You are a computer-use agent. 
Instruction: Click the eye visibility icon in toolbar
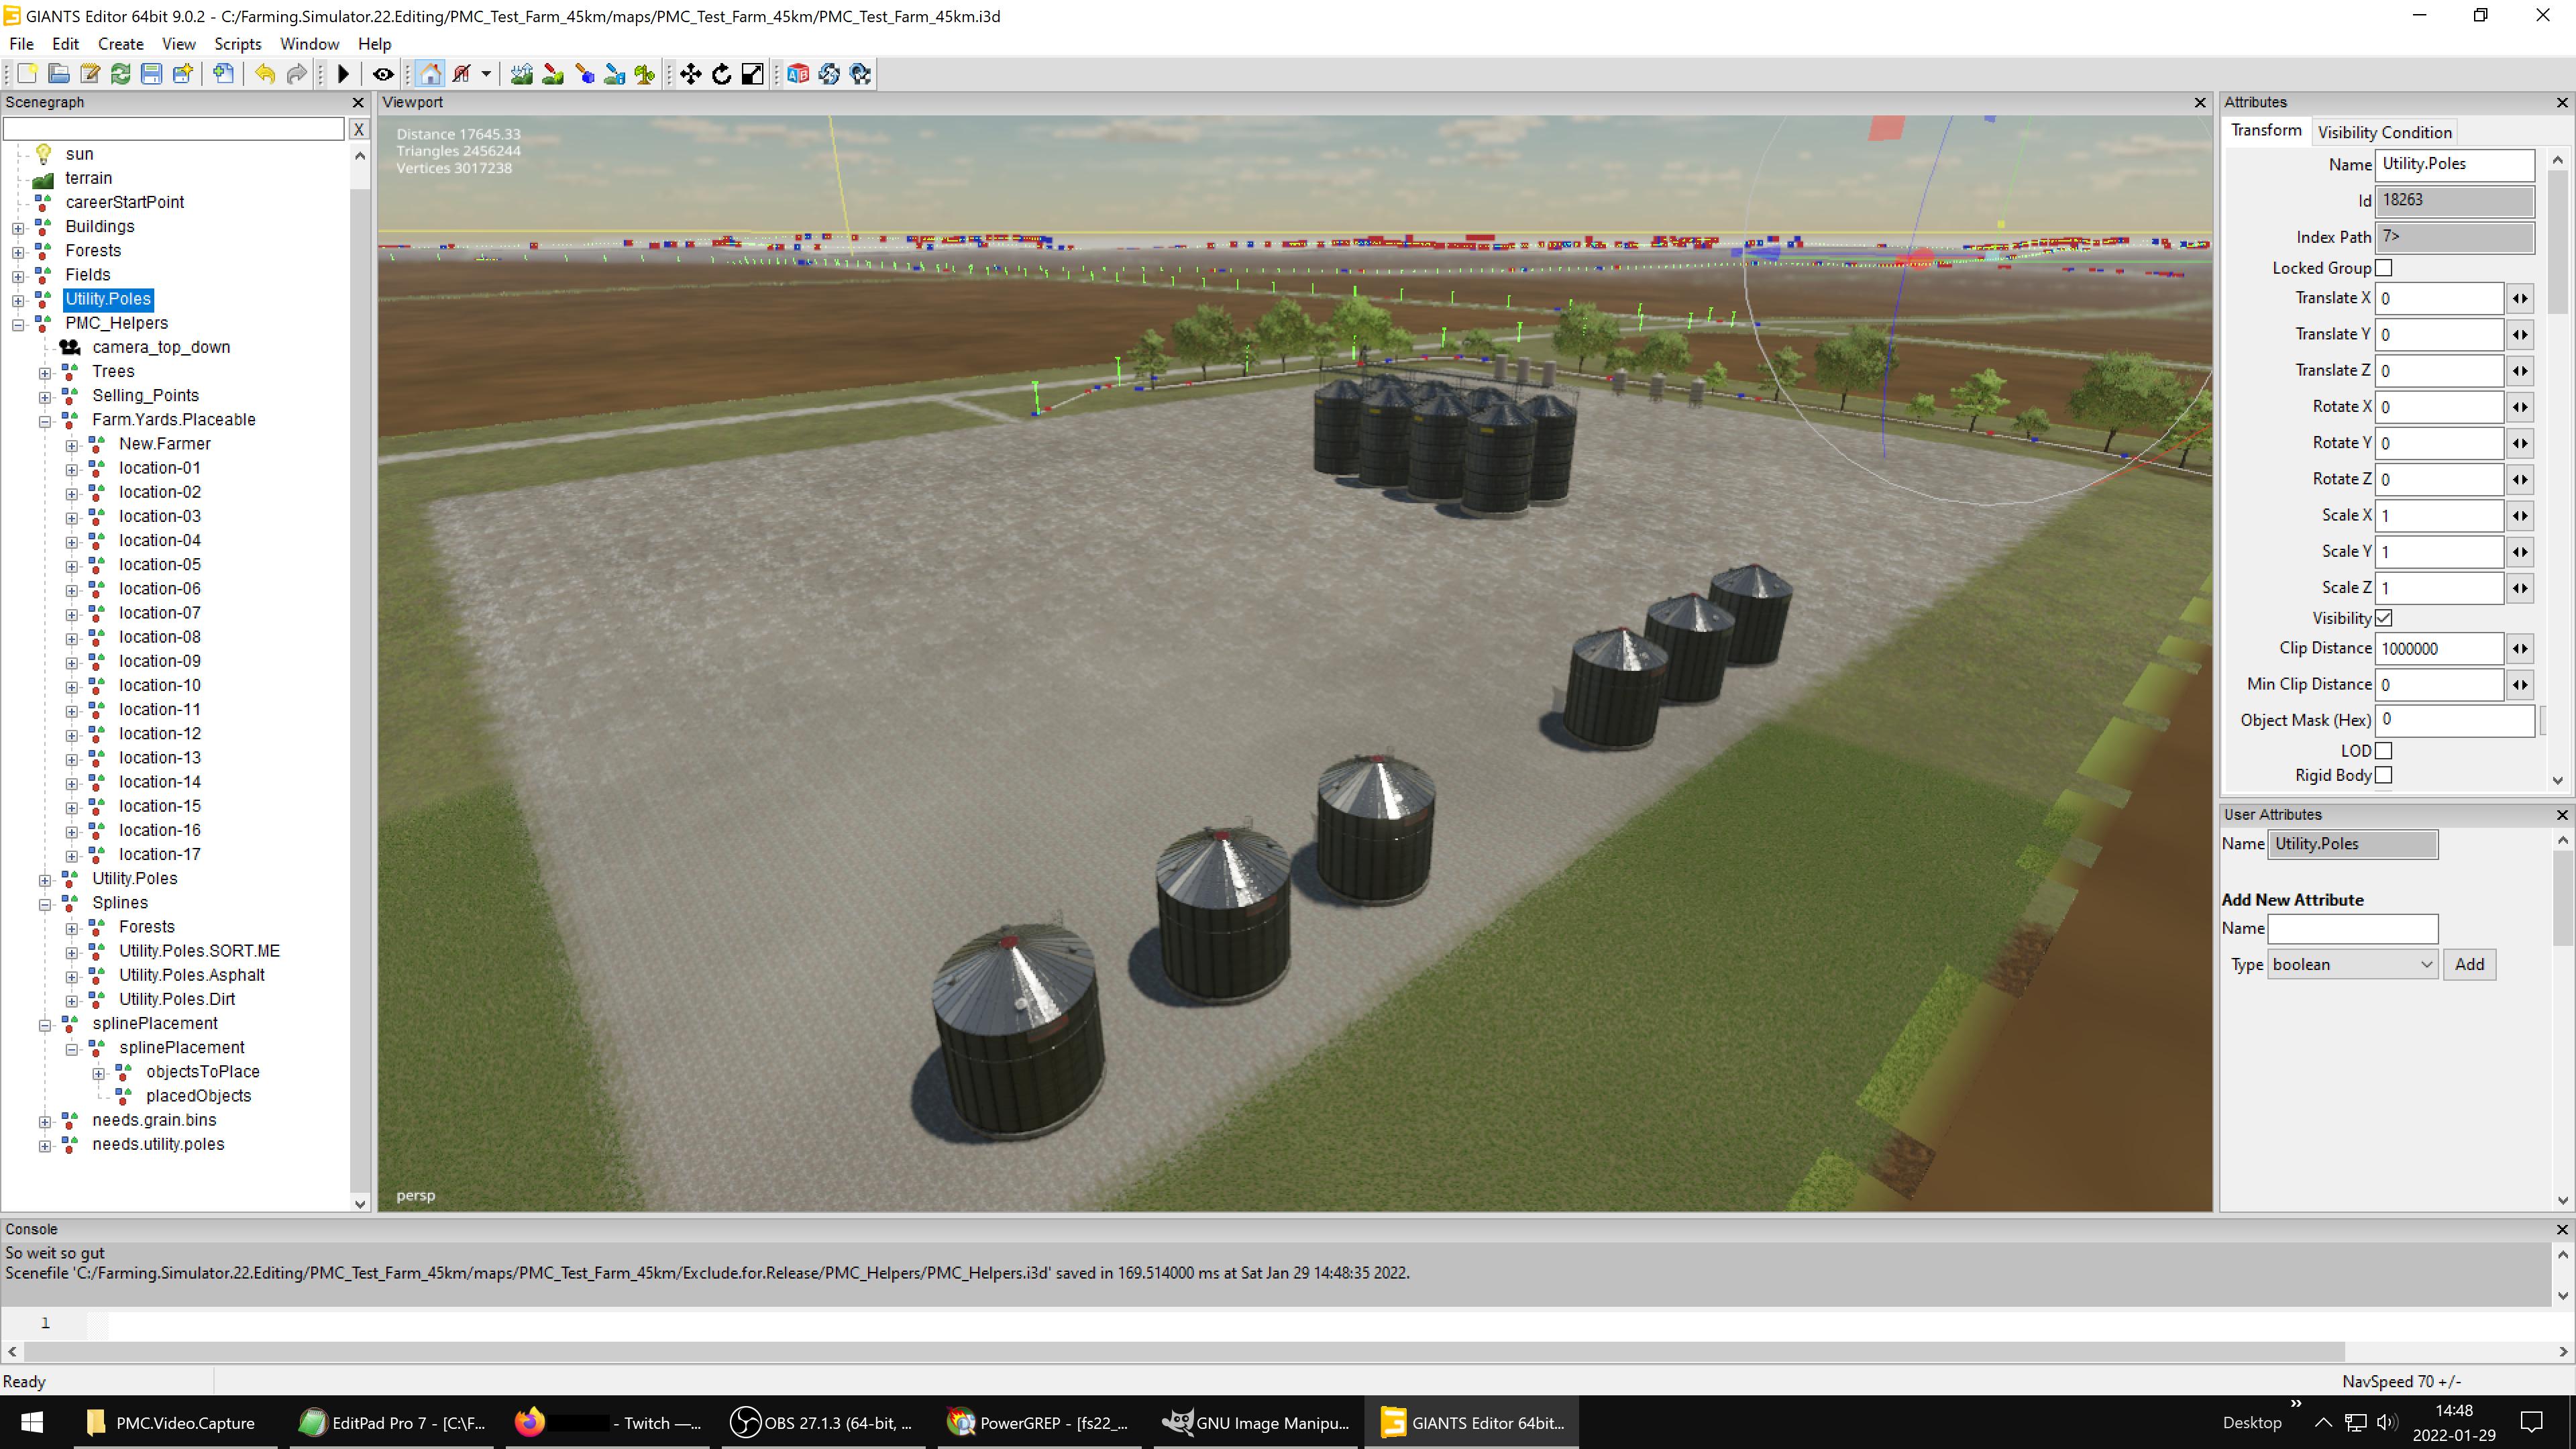[x=383, y=74]
